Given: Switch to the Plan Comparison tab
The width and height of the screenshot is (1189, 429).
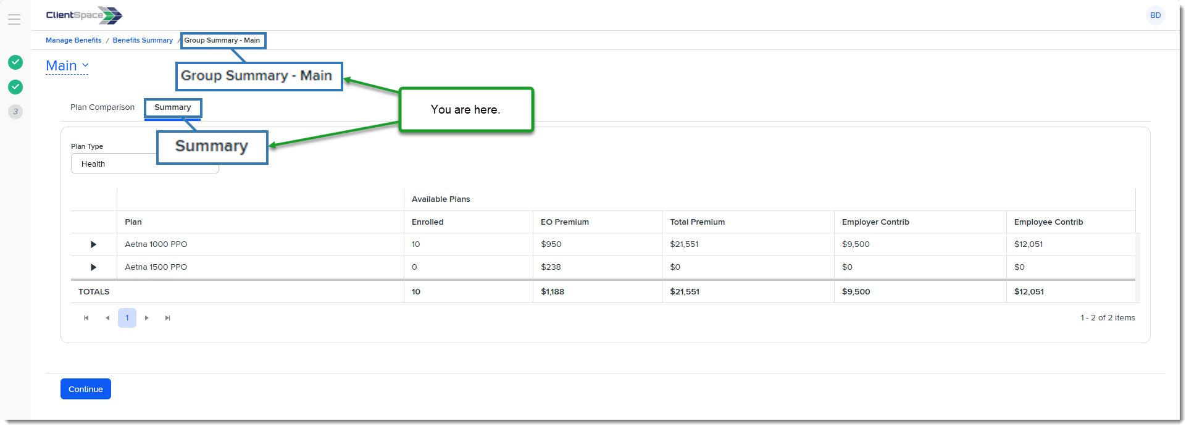Looking at the screenshot, I should click(102, 107).
